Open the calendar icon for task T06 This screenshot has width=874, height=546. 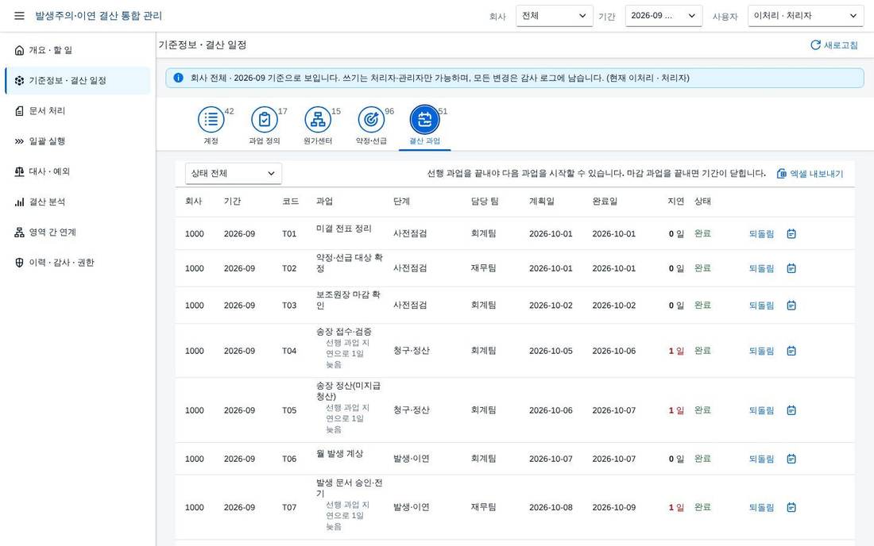791,459
